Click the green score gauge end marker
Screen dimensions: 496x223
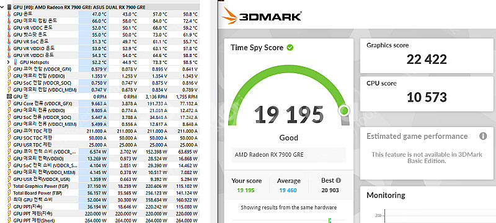click(344, 110)
